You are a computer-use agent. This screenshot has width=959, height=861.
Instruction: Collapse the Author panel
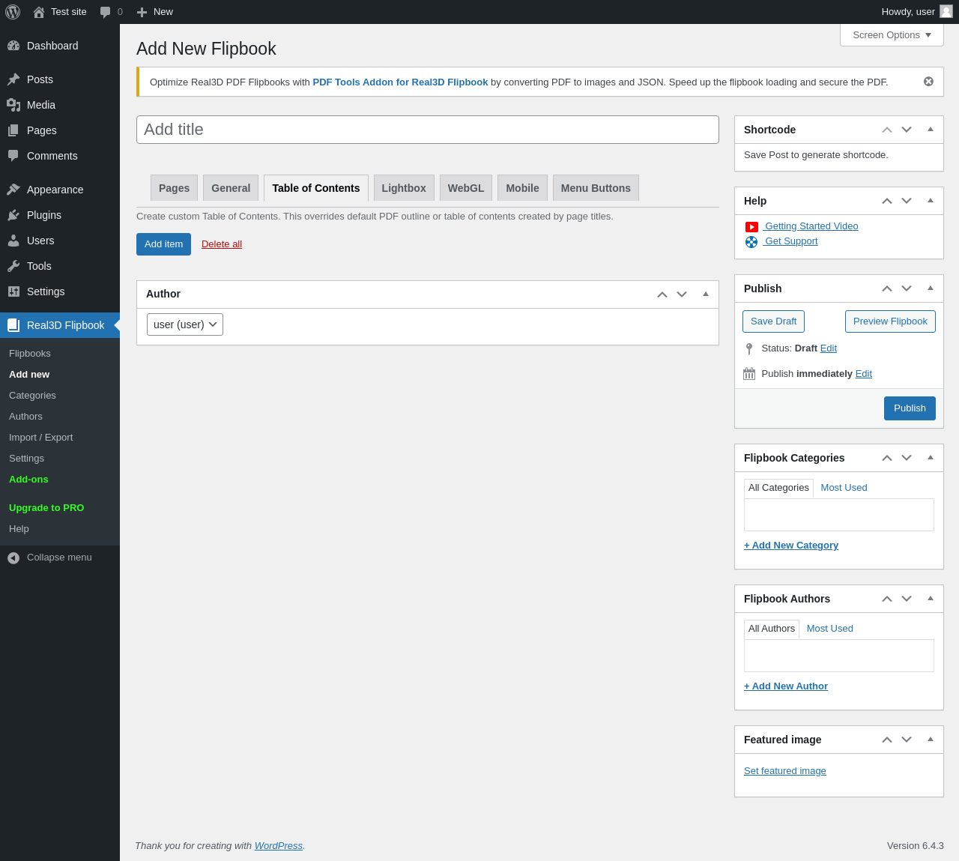[706, 294]
